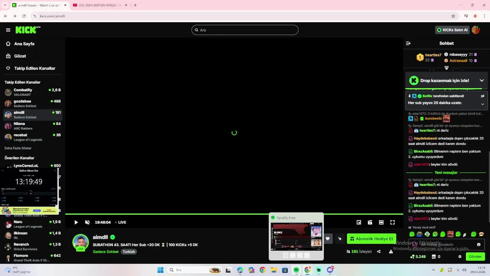
Task: Click the Online Alarm Kur timer overlay
Action: 29,191
